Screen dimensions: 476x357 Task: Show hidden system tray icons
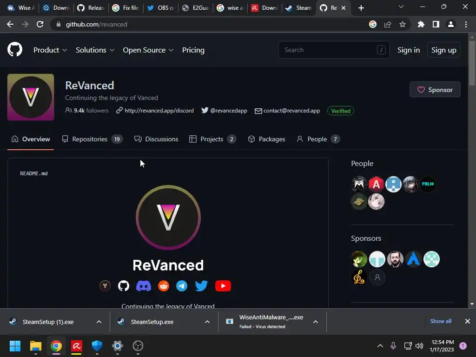click(380, 346)
